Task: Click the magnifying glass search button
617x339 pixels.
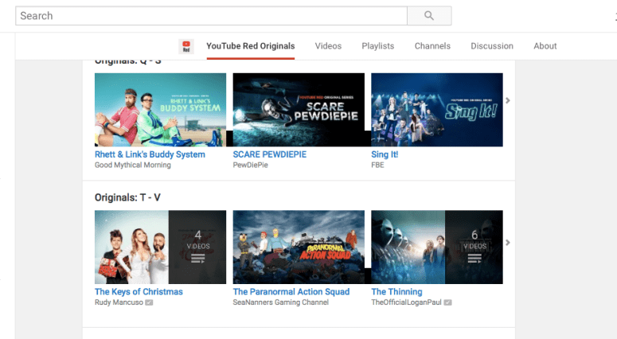Action: click(x=429, y=16)
